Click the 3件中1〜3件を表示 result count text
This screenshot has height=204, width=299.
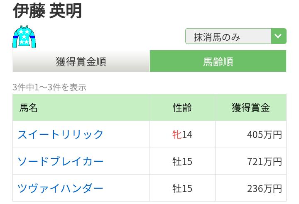coord(49,87)
